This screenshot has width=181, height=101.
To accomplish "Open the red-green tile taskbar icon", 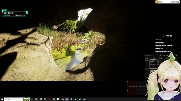I will coord(41,99).
